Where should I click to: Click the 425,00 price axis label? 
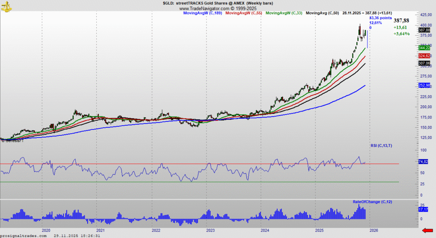point(426,15)
